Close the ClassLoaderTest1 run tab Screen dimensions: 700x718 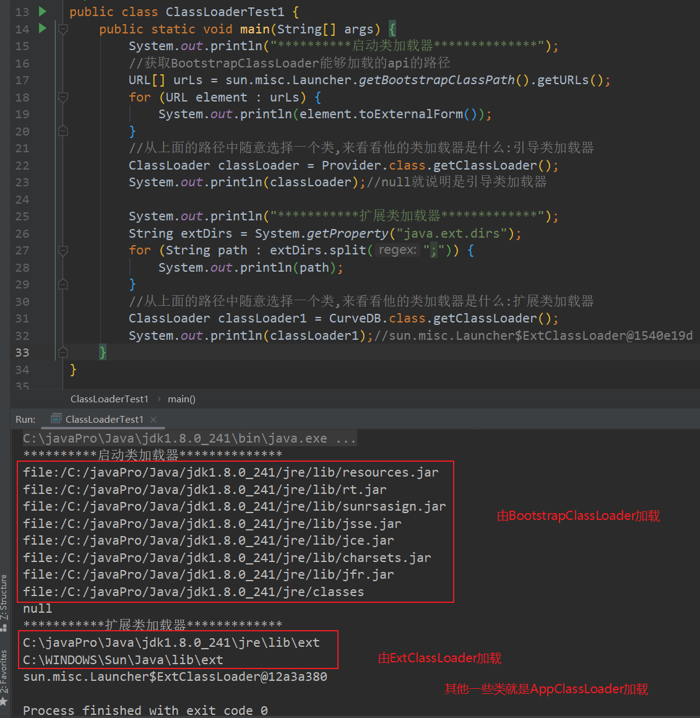coord(153,420)
